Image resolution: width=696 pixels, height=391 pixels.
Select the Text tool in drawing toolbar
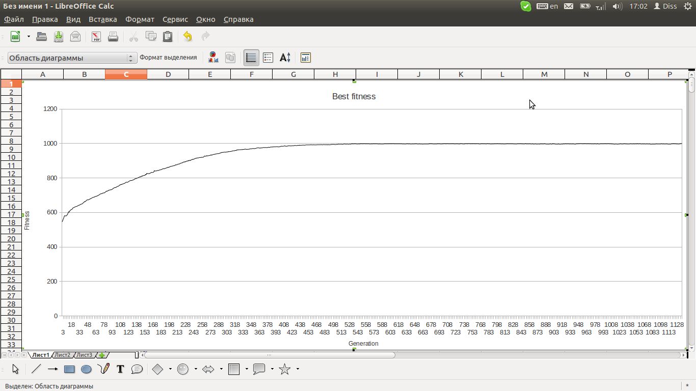[x=120, y=369]
